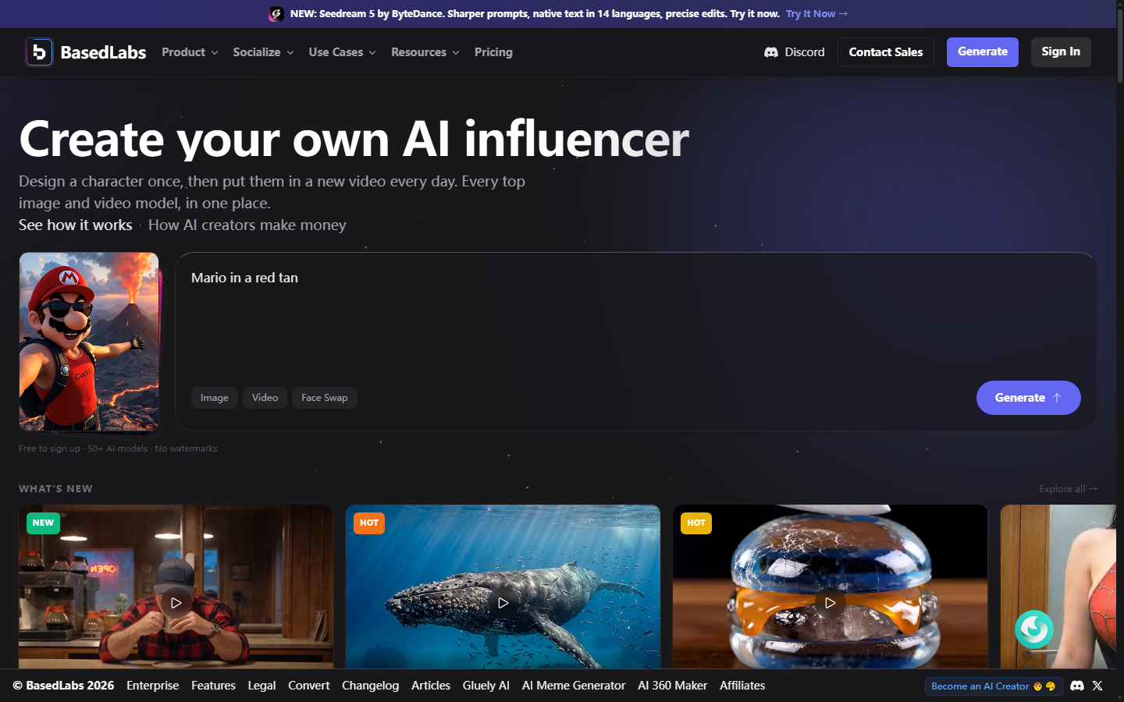
Task: Click the Seedream announcement banner icon
Action: pyautogui.click(x=276, y=14)
